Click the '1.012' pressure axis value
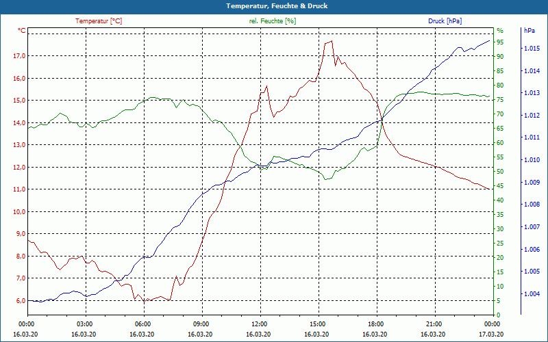 click(532, 116)
